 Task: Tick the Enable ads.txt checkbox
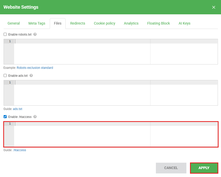click(x=5, y=75)
